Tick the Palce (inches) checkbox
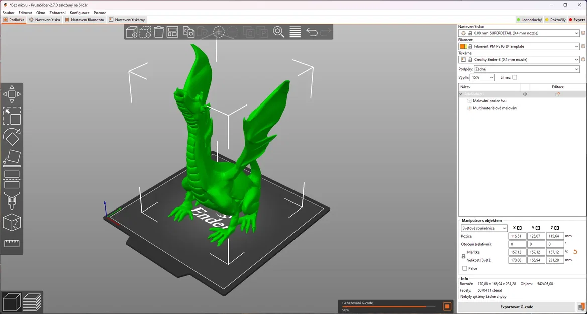 [464, 268]
